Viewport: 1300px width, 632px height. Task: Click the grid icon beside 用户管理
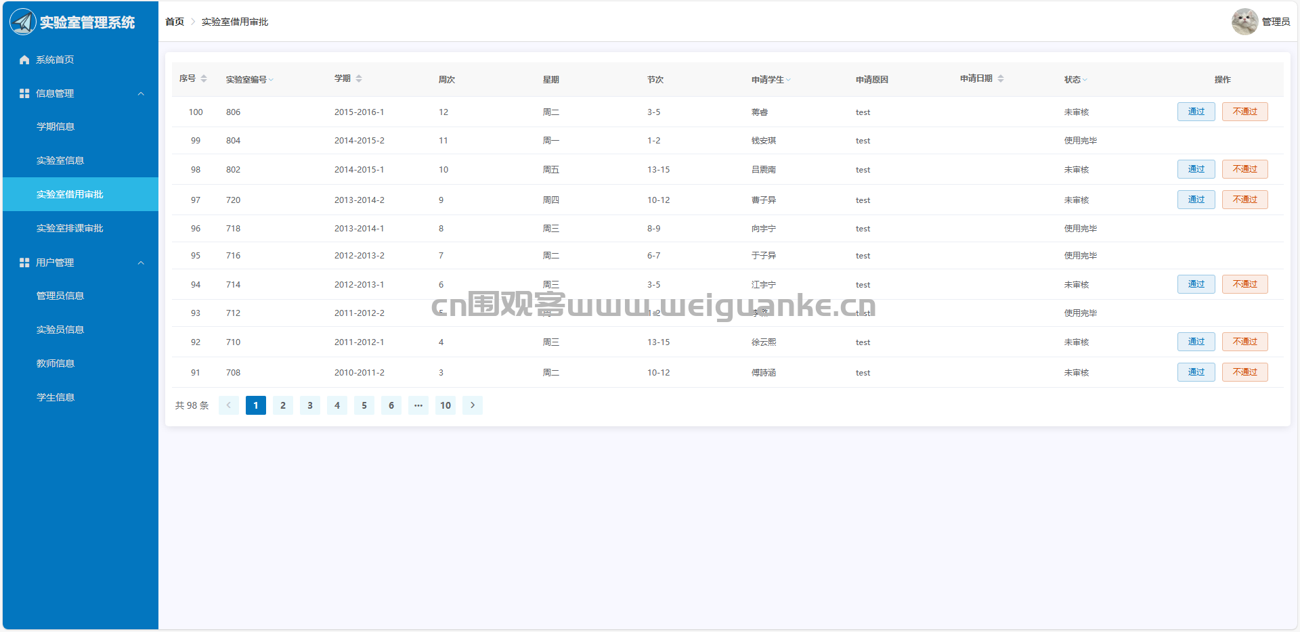[24, 263]
